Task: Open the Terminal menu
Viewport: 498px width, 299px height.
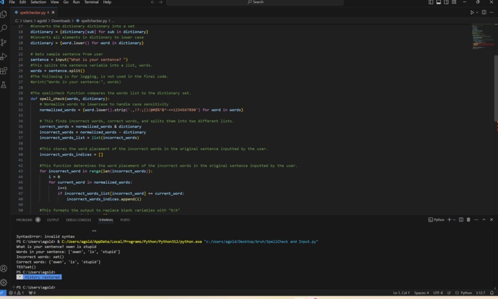Action: point(91,2)
